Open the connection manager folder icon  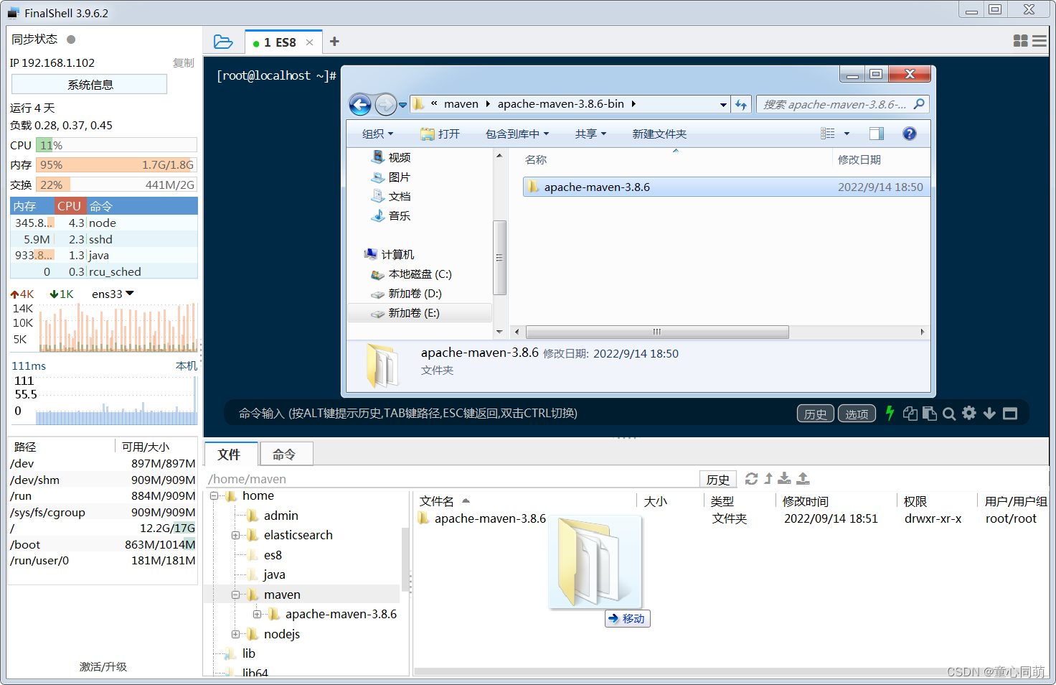click(x=223, y=42)
